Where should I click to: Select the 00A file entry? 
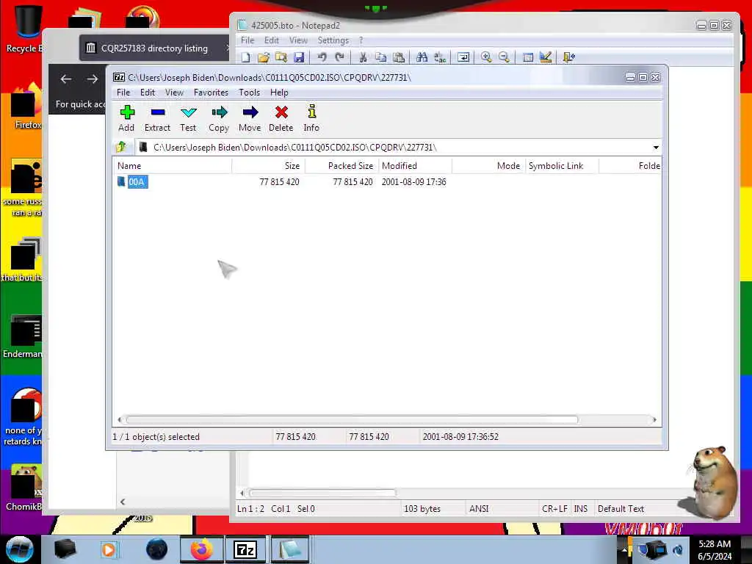tap(137, 182)
